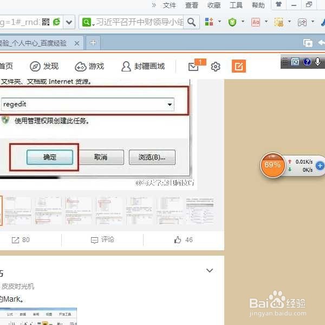The height and width of the screenshot is (325, 325).
Task: Expand the arrow beside yellow screenshot icon
Action: click(290, 21)
